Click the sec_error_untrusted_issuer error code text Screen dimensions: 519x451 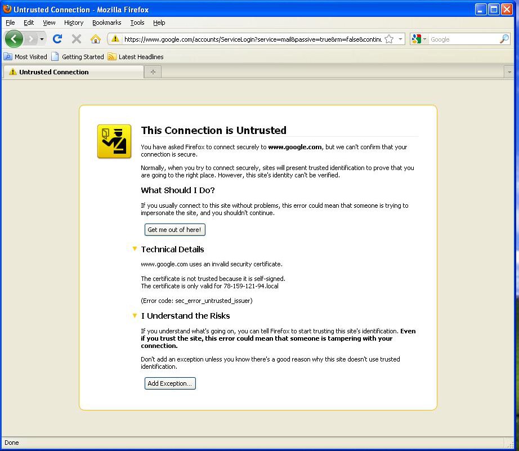(213, 301)
